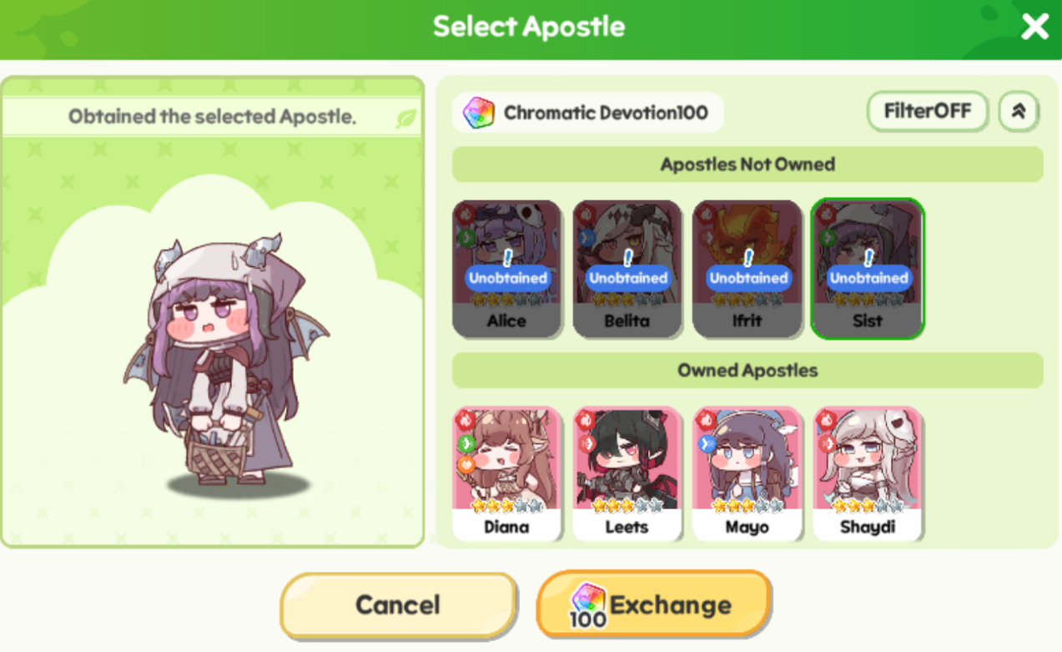This screenshot has height=652, width=1062.
Task: Pick the owned Shaydi apostle card
Action: [x=868, y=473]
